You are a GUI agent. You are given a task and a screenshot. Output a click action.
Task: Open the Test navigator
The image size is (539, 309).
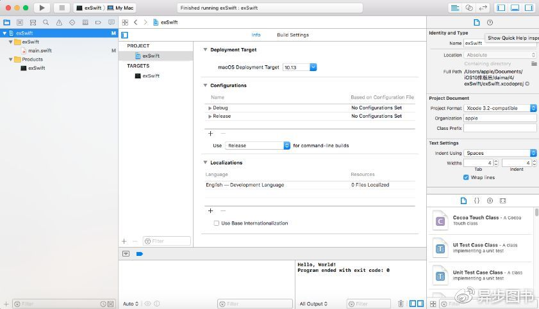tap(72, 22)
